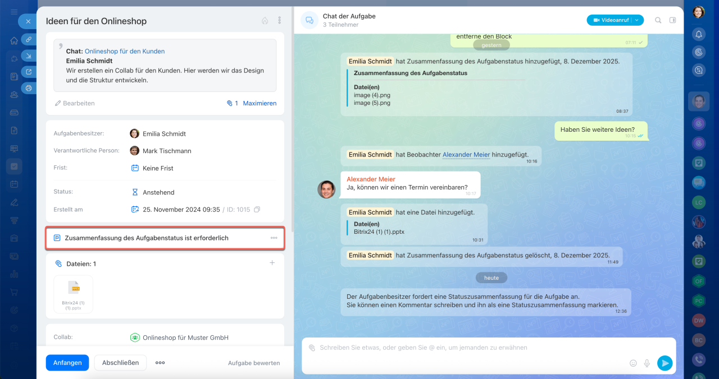Click the Emilia Schmidt name tag in file-added message

point(370,212)
